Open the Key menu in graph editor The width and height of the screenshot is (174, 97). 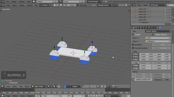click(36, 5)
